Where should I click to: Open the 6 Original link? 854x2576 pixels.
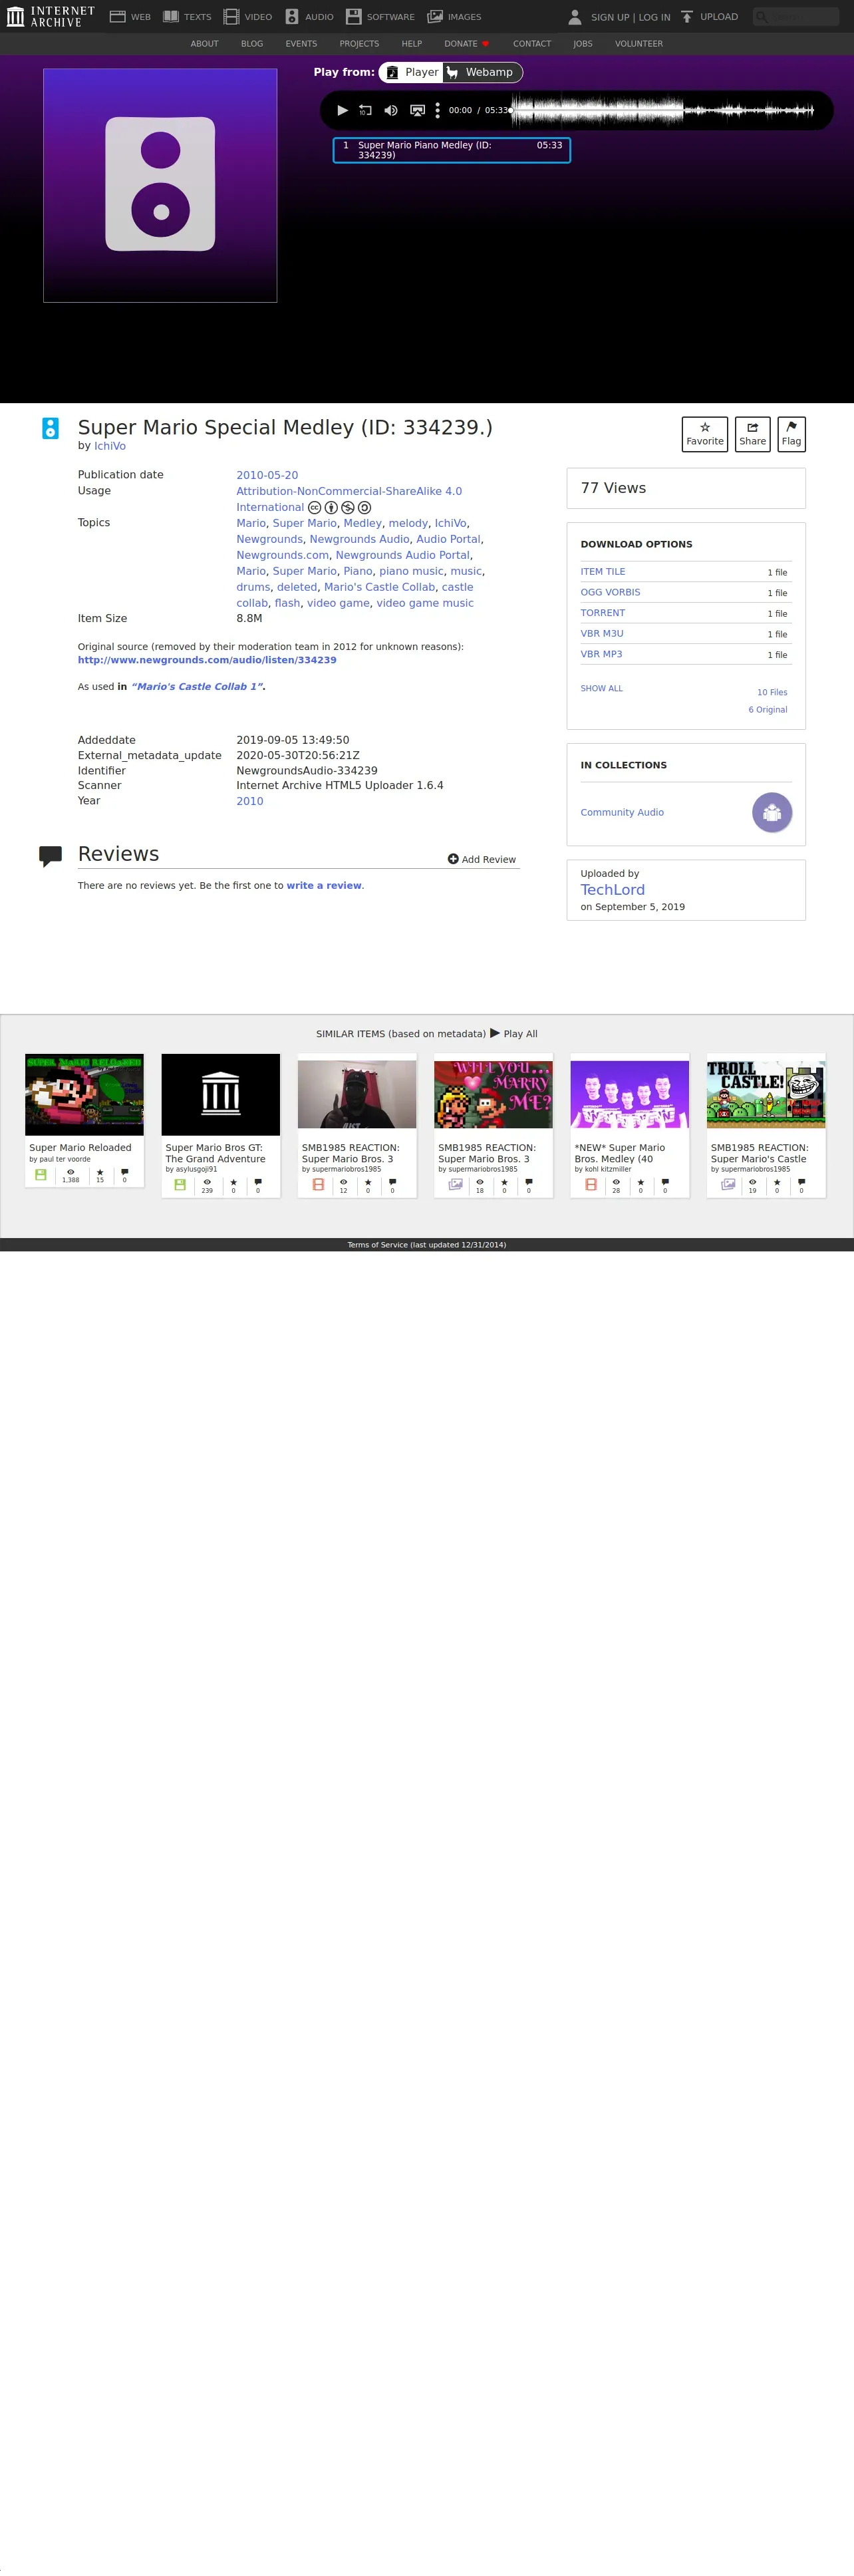coord(768,710)
